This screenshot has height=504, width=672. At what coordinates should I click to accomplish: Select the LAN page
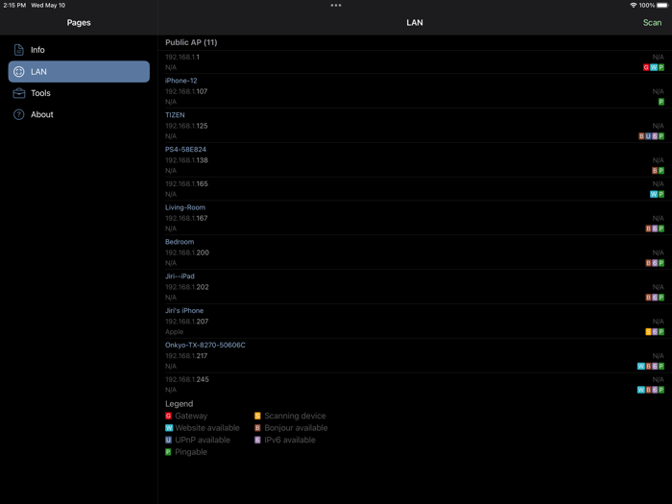tap(79, 72)
